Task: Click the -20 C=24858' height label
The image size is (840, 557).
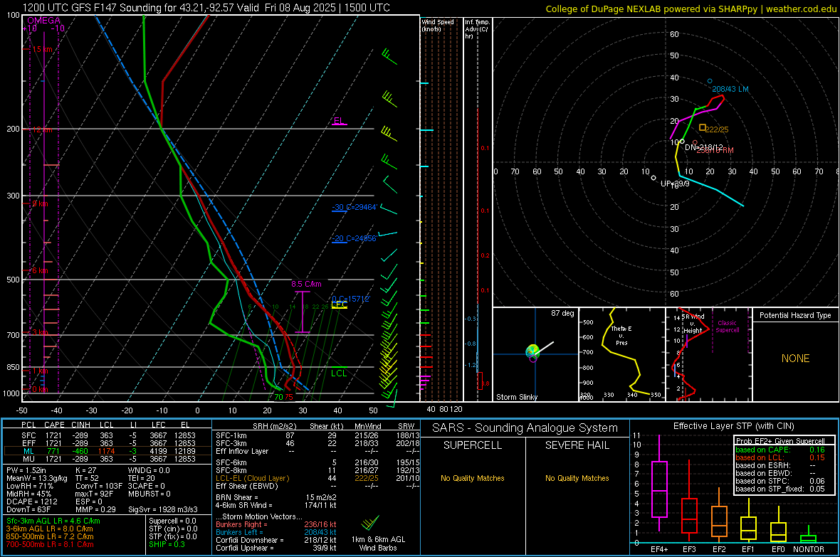Action: coord(354,238)
